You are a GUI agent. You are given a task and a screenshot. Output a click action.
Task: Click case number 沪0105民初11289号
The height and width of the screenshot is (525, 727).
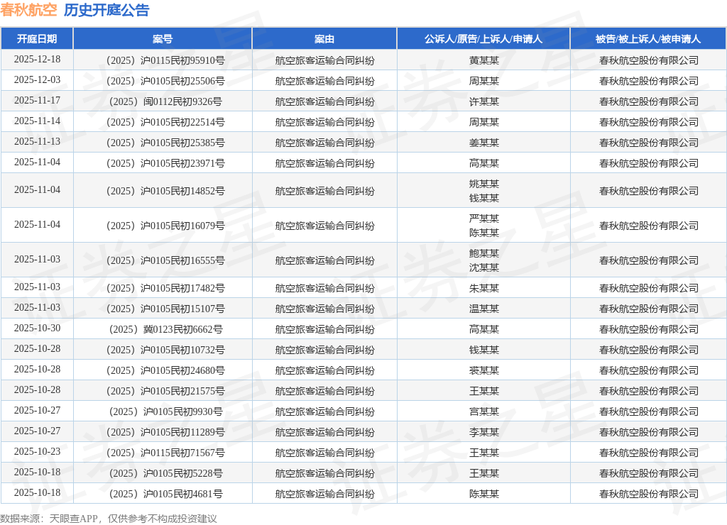(165, 432)
